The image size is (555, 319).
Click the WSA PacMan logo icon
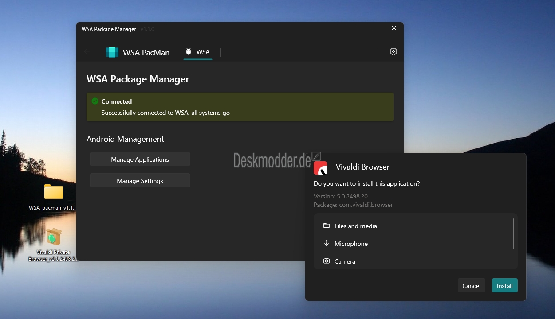(x=112, y=52)
